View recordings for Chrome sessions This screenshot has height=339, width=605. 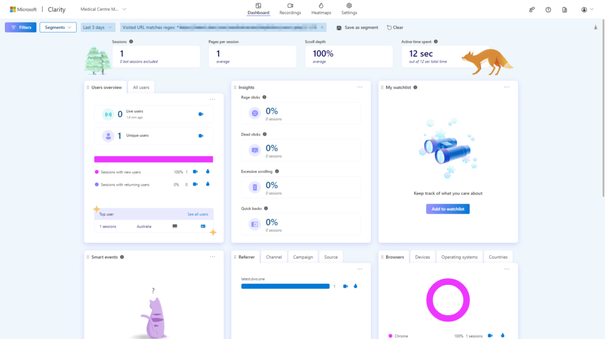click(x=490, y=335)
